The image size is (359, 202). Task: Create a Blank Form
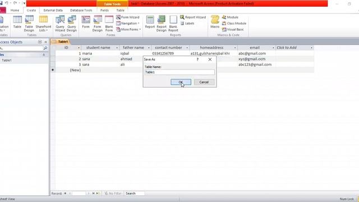109,24
